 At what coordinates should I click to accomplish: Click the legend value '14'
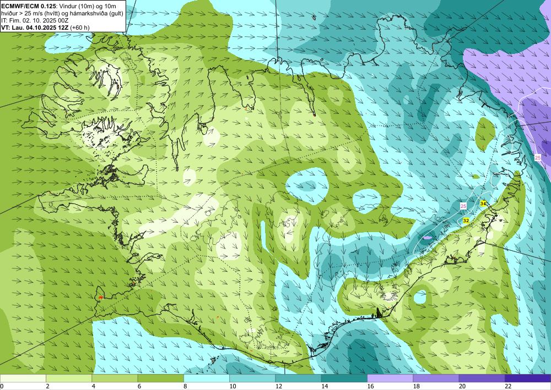(325, 386)
